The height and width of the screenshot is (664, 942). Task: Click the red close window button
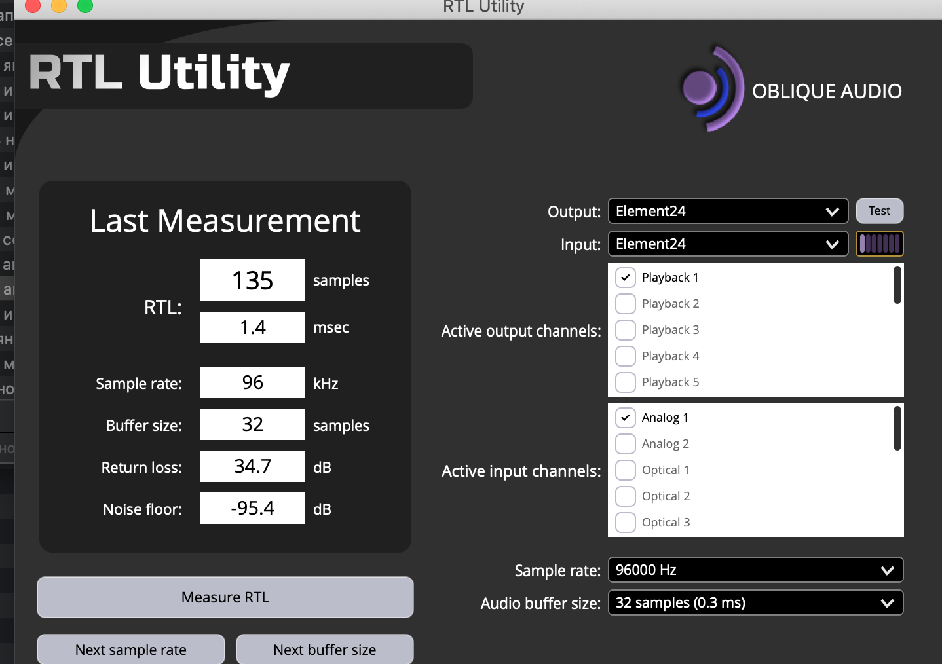point(33,6)
